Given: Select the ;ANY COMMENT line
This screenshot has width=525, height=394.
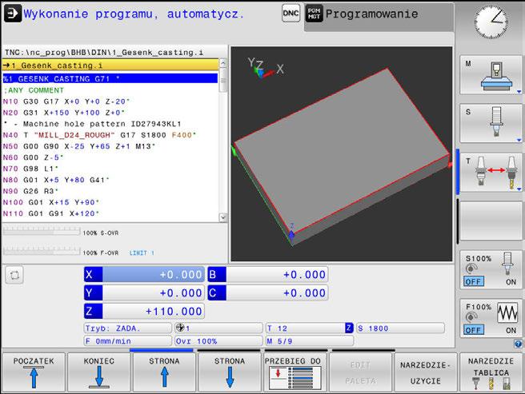Looking at the screenshot, I should pyautogui.click(x=110, y=90).
